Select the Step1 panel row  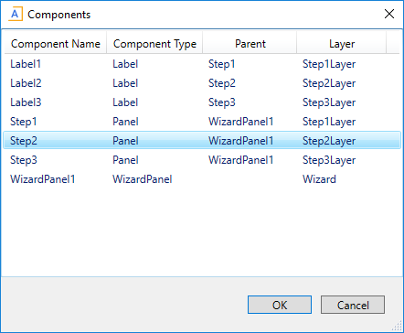pyautogui.click(x=202, y=122)
